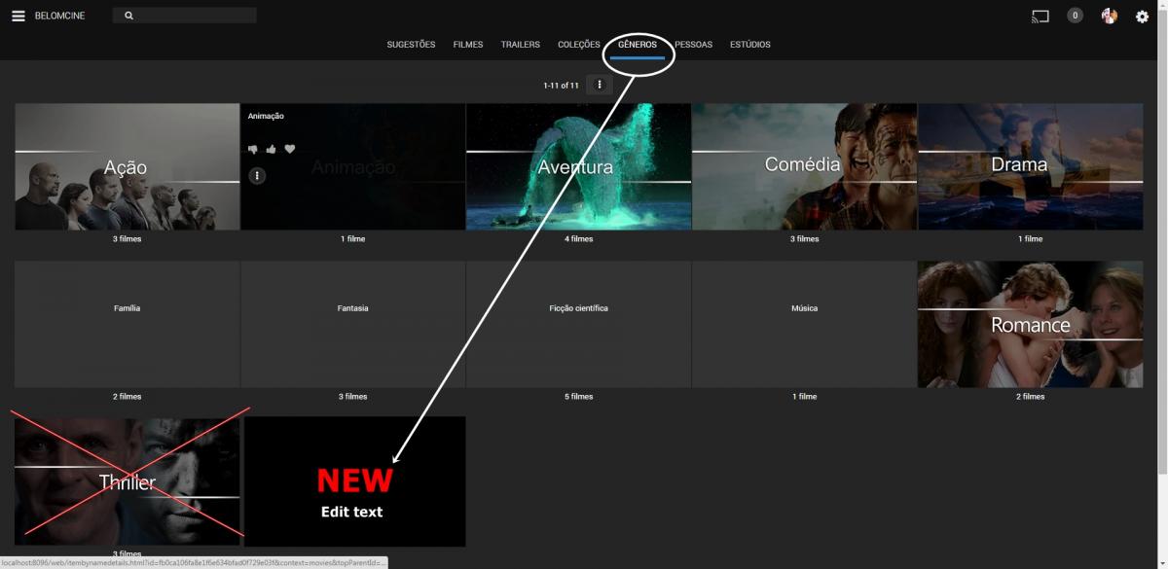Open the Comédia genre thumbnail
The width and height of the screenshot is (1168, 569).
[805, 166]
